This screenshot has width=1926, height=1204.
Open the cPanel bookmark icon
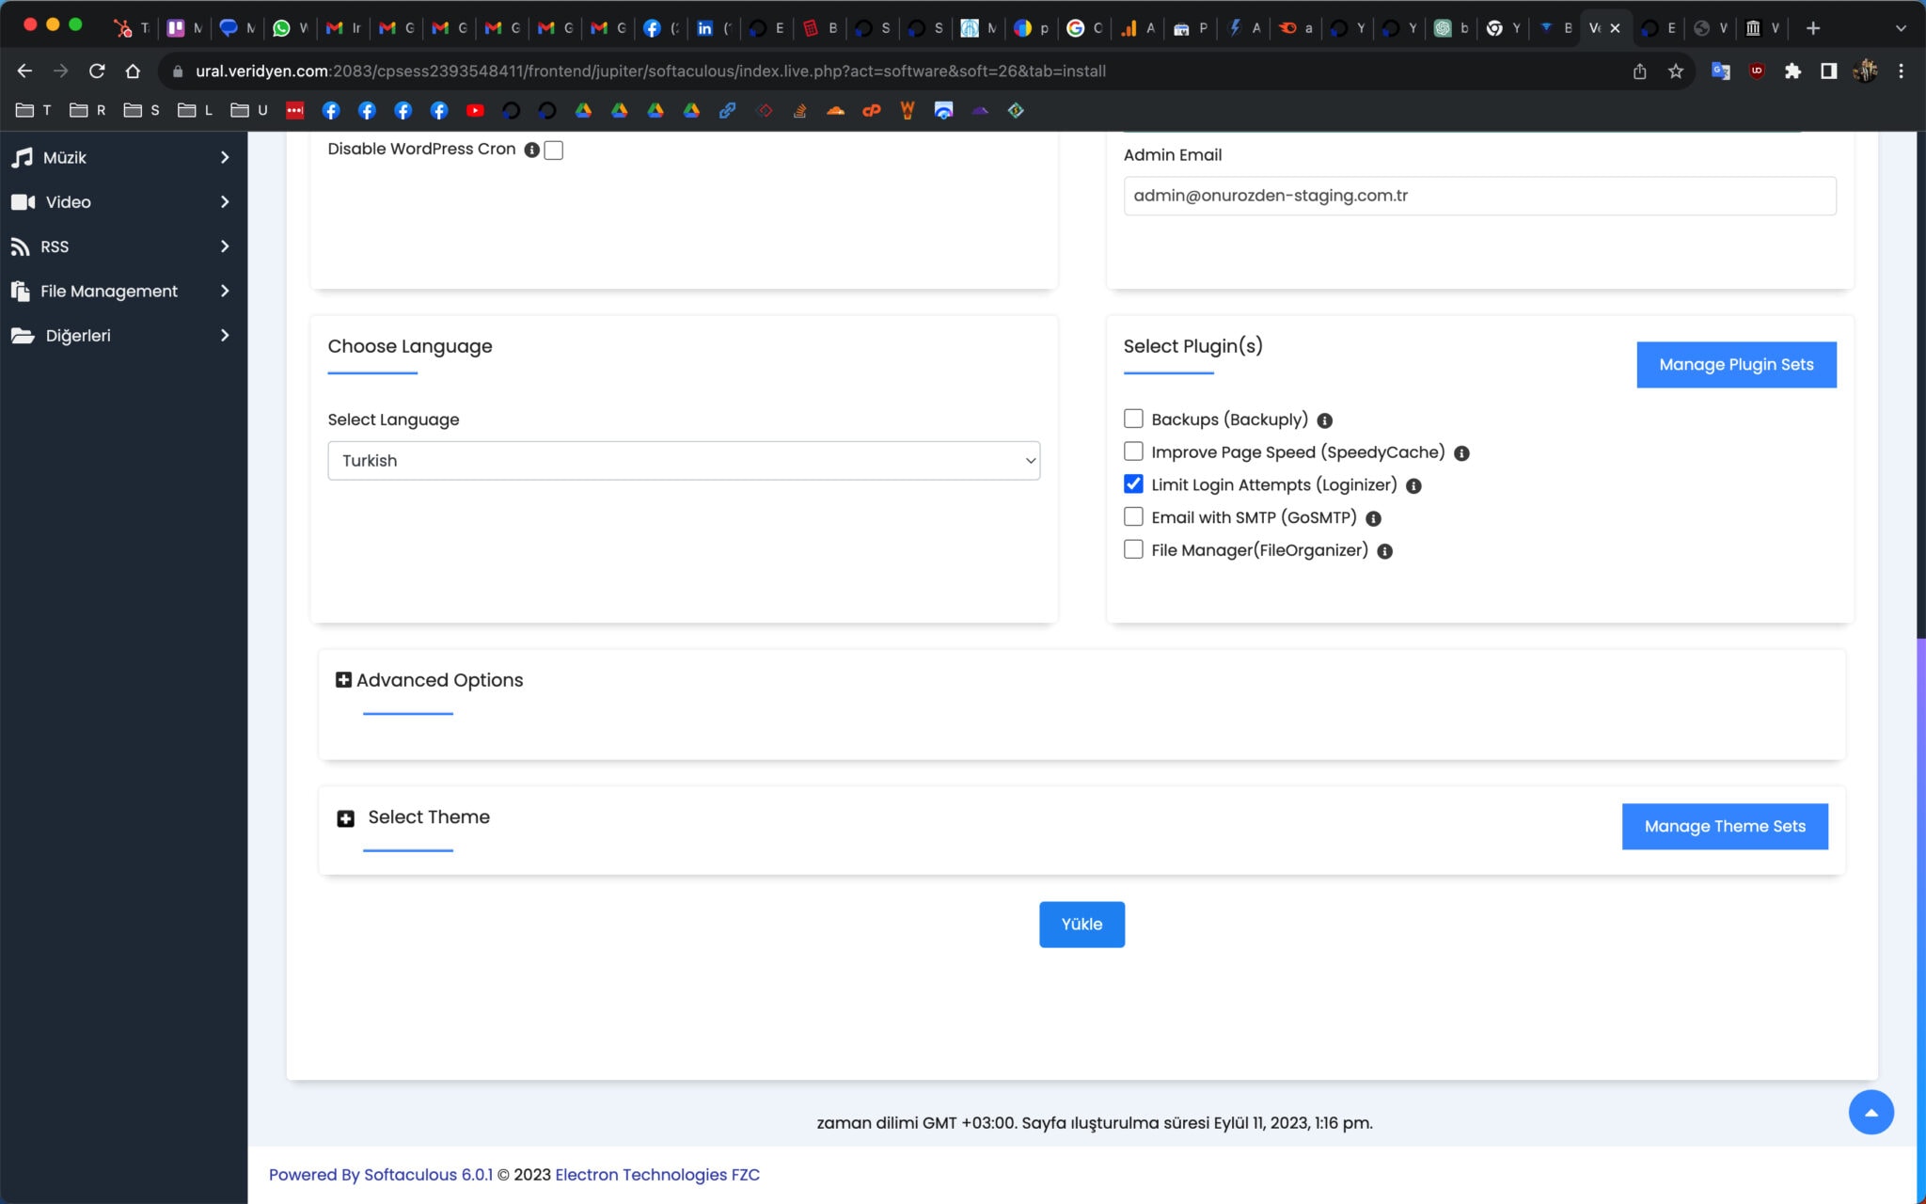(872, 111)
